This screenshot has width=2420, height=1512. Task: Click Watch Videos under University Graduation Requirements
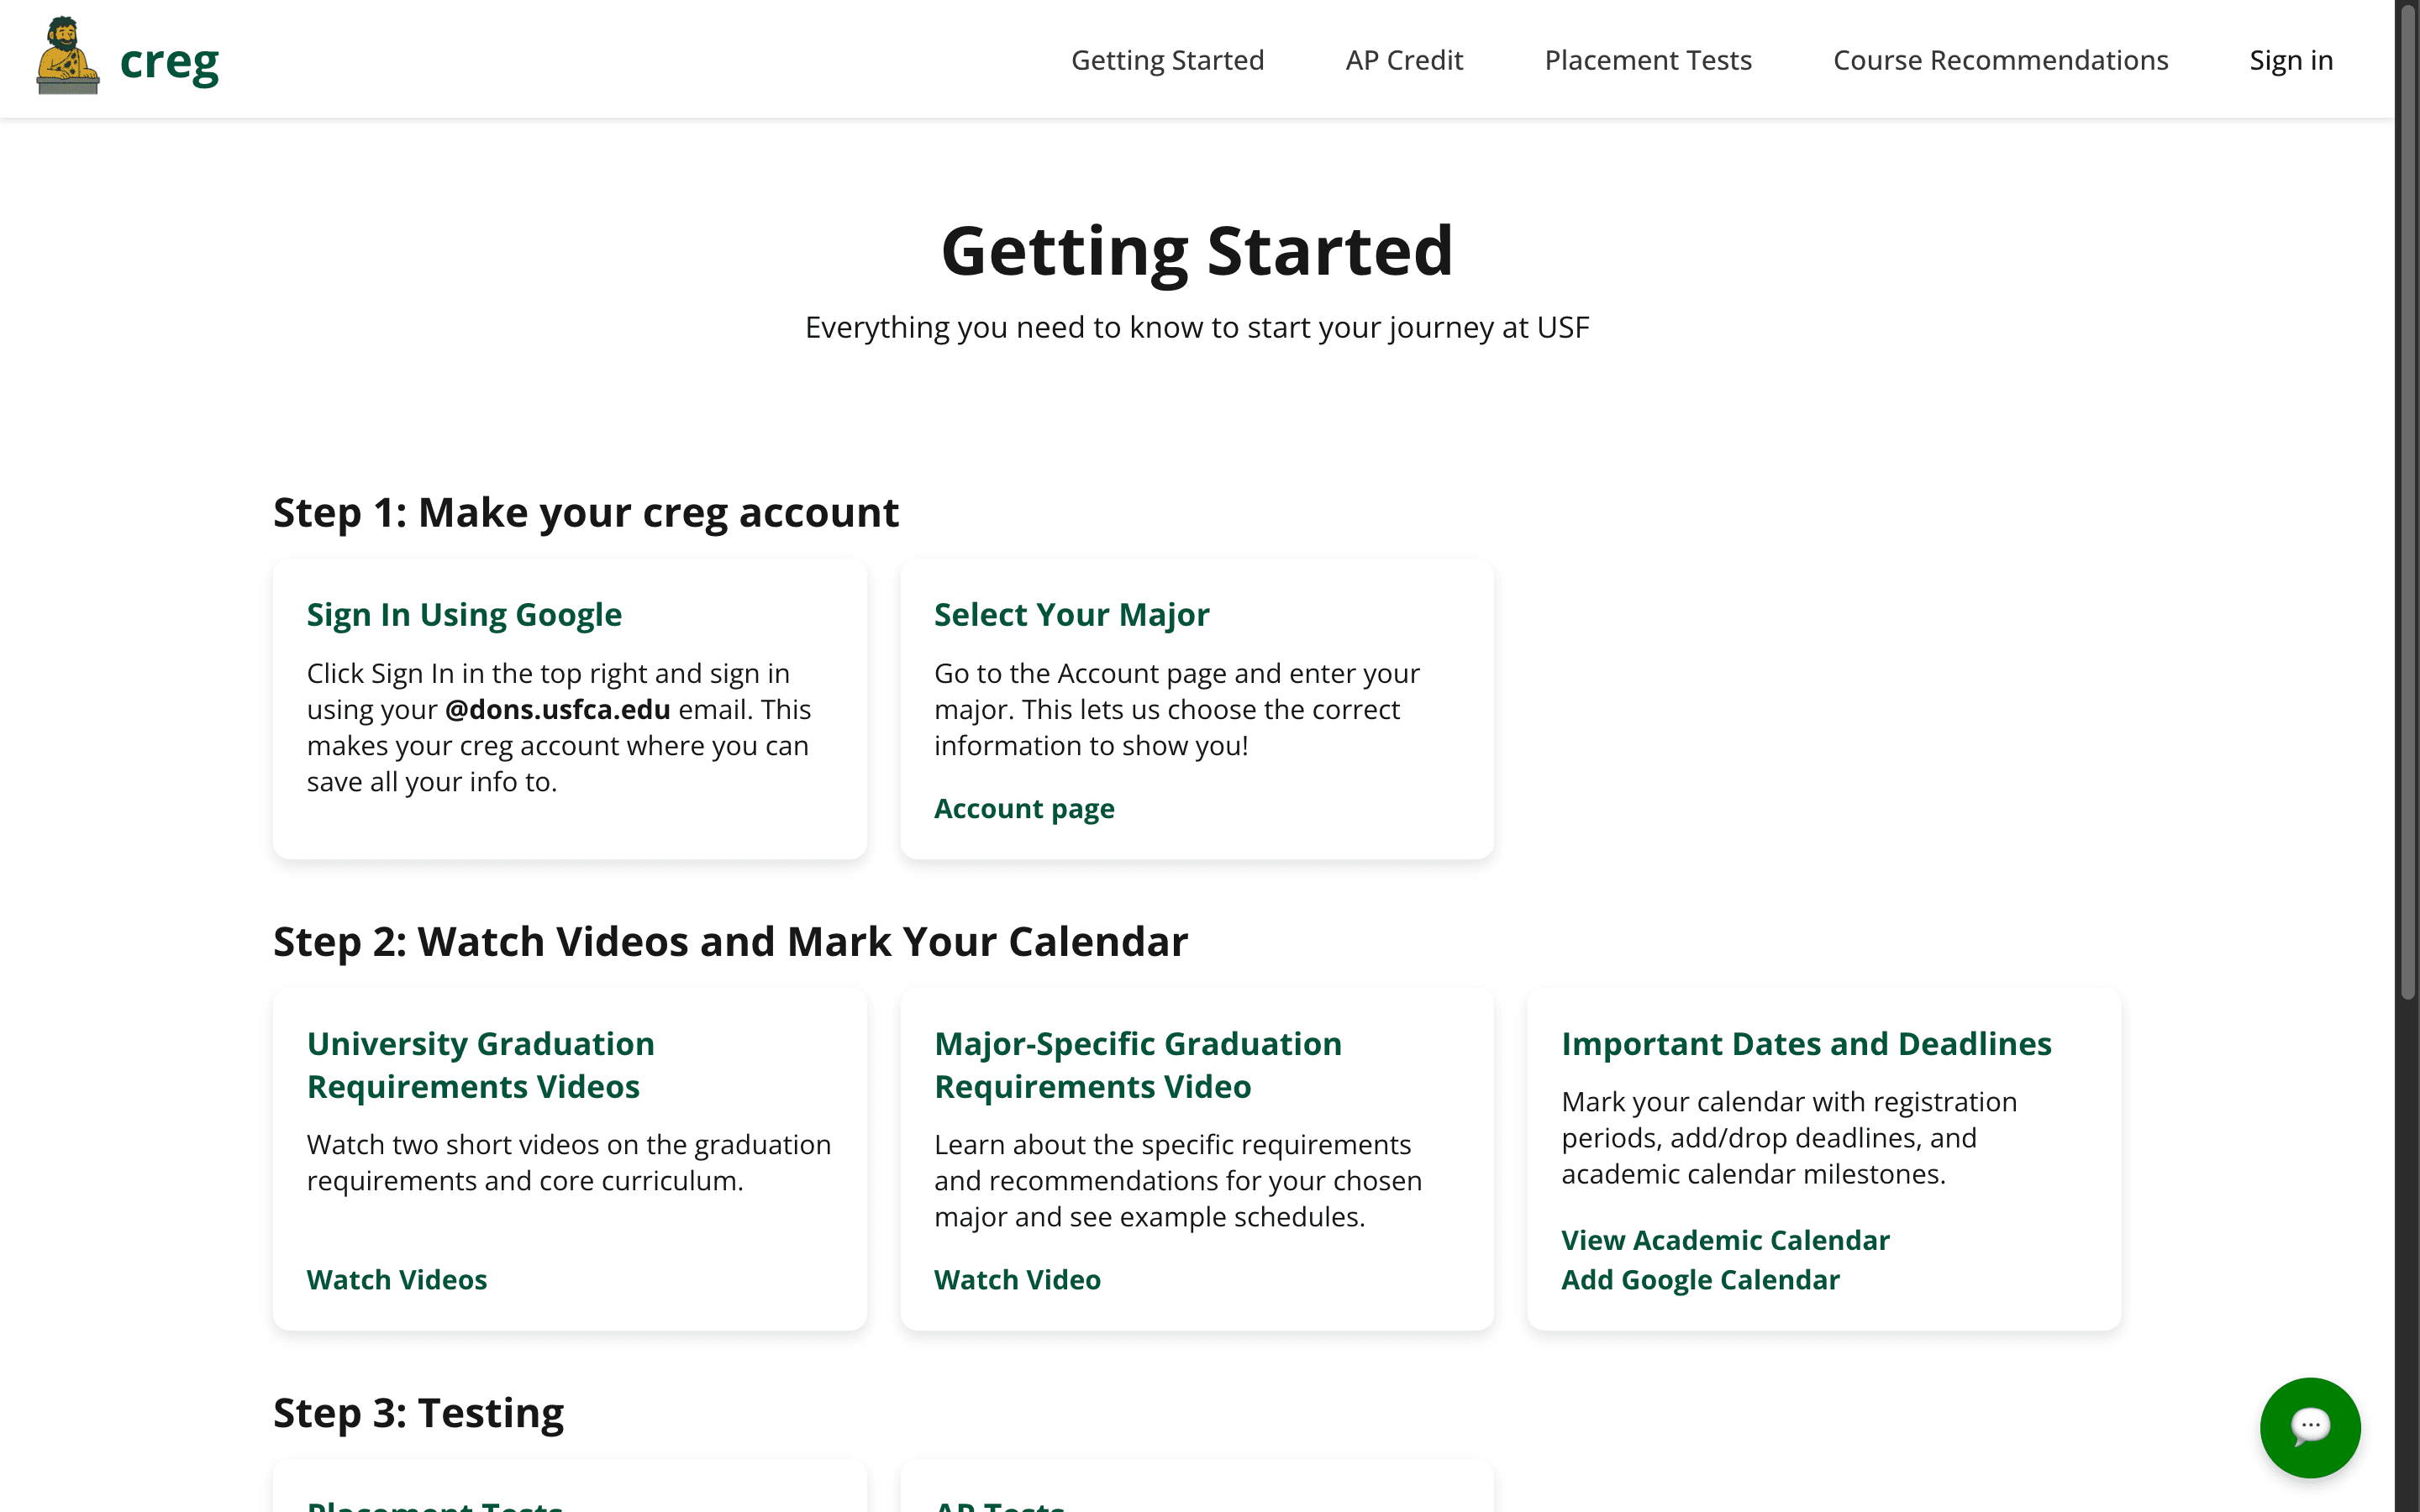397,1279
